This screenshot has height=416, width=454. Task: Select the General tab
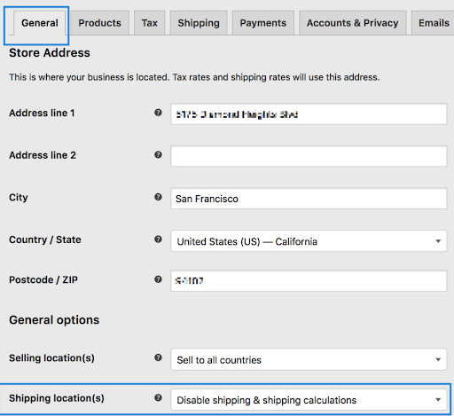(x=40, y=23)
